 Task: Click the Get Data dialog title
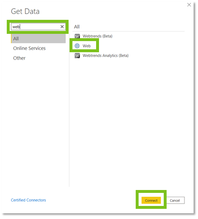tap(25, 12)
